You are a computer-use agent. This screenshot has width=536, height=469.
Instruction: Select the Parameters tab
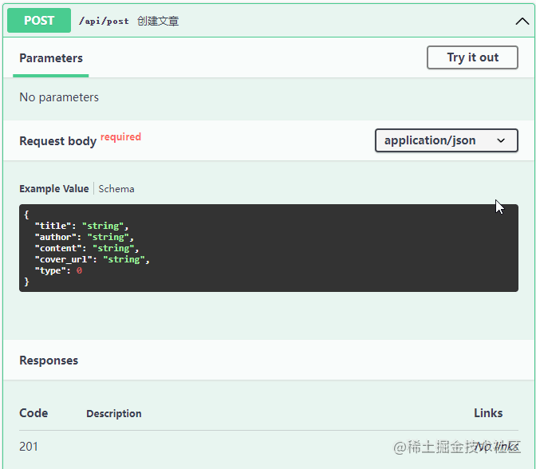51,58
